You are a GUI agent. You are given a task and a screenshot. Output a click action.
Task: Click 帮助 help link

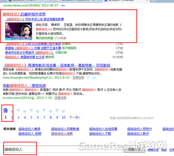[164, 150]
